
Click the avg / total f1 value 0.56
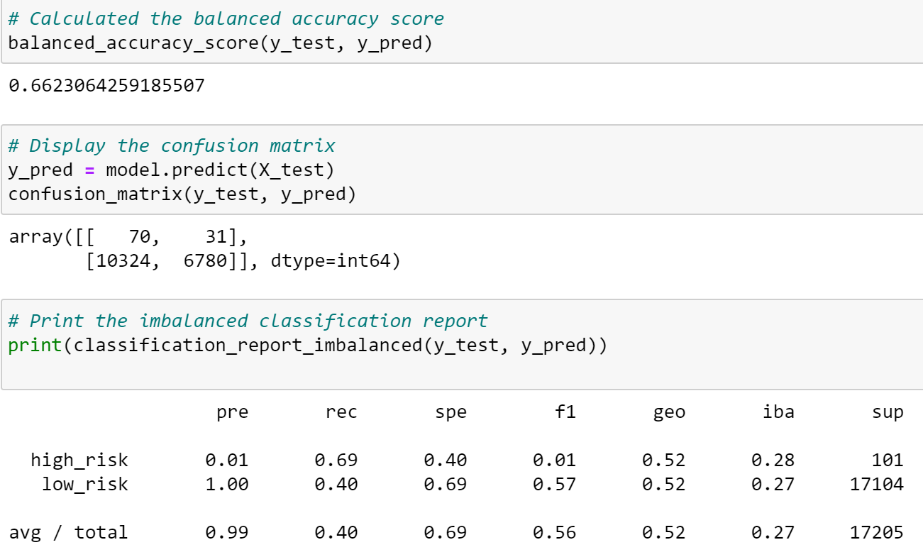[x=555, y=533]
